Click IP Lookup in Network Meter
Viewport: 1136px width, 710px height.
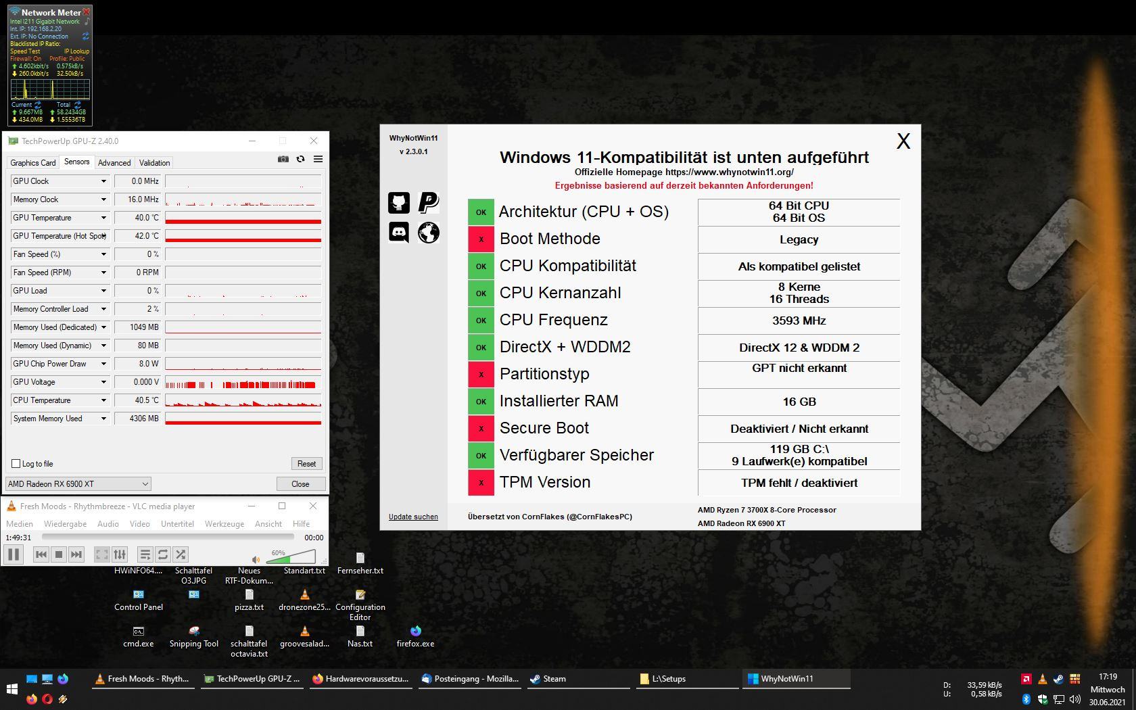(76, 51)
